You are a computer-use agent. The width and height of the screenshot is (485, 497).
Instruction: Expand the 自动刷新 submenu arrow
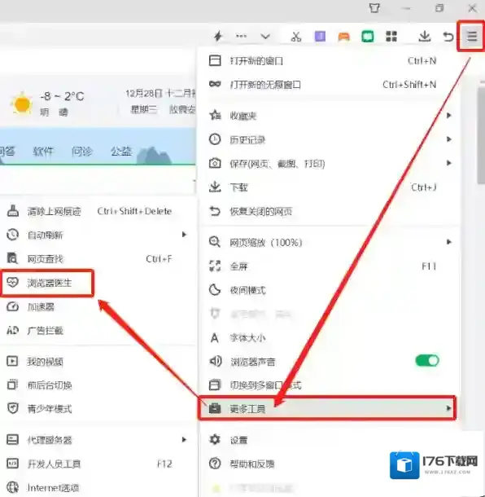tap(184, 235)
